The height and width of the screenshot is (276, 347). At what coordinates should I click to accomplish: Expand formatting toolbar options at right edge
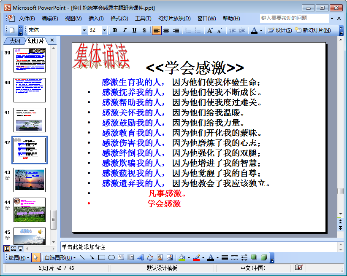click(341, 30)
